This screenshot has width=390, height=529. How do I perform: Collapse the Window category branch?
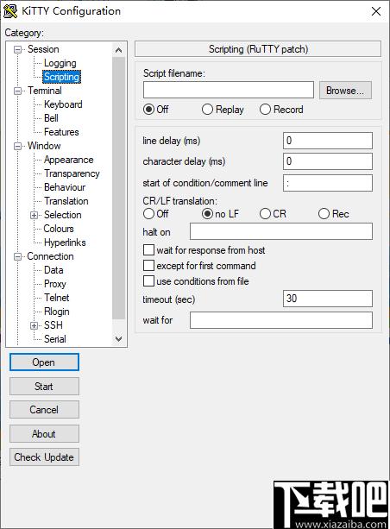tap(17, 146)
